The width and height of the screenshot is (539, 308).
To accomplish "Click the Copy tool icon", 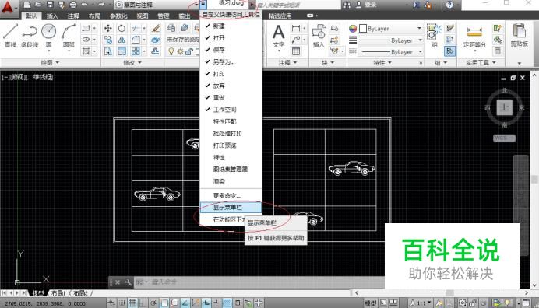I will [108, 40].
